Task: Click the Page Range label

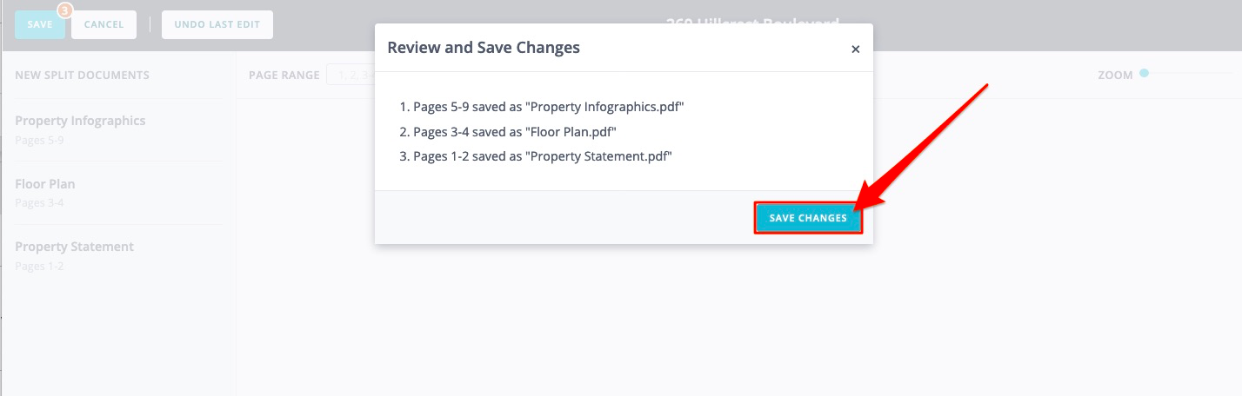Action: (x=284, y=76)
